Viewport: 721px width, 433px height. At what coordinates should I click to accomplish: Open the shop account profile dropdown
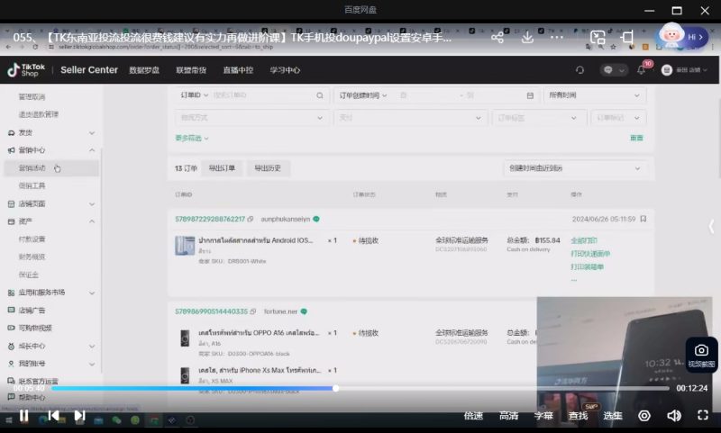[x=684, y=70]
